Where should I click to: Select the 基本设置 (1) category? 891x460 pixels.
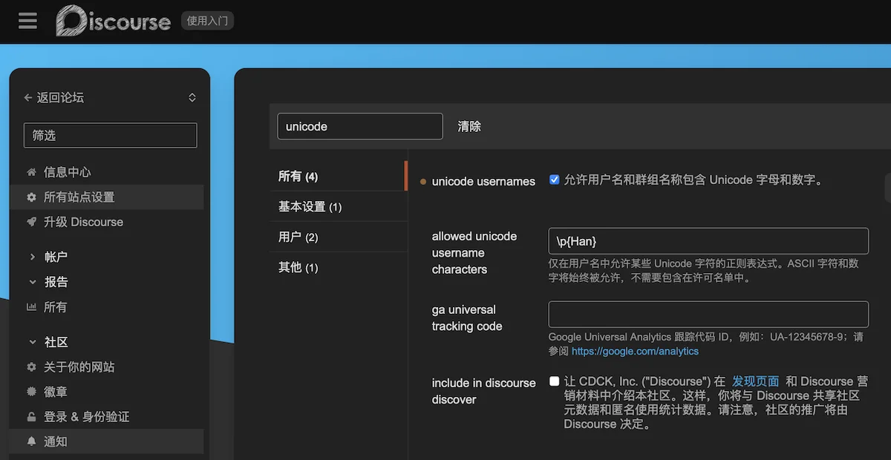click(310, 207)
